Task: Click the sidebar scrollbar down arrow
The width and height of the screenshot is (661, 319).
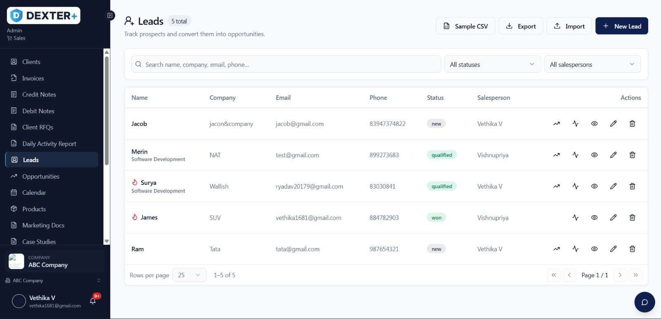Action: pos(107,241)
